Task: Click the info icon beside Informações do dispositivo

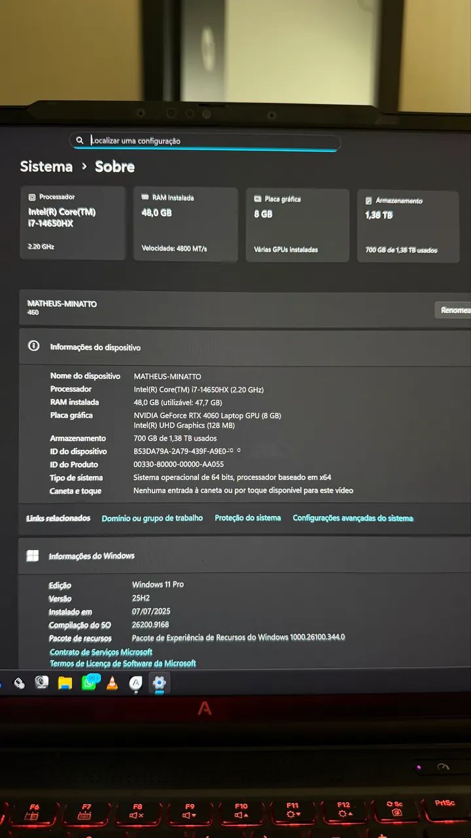Action: click(x=34, y=346)
